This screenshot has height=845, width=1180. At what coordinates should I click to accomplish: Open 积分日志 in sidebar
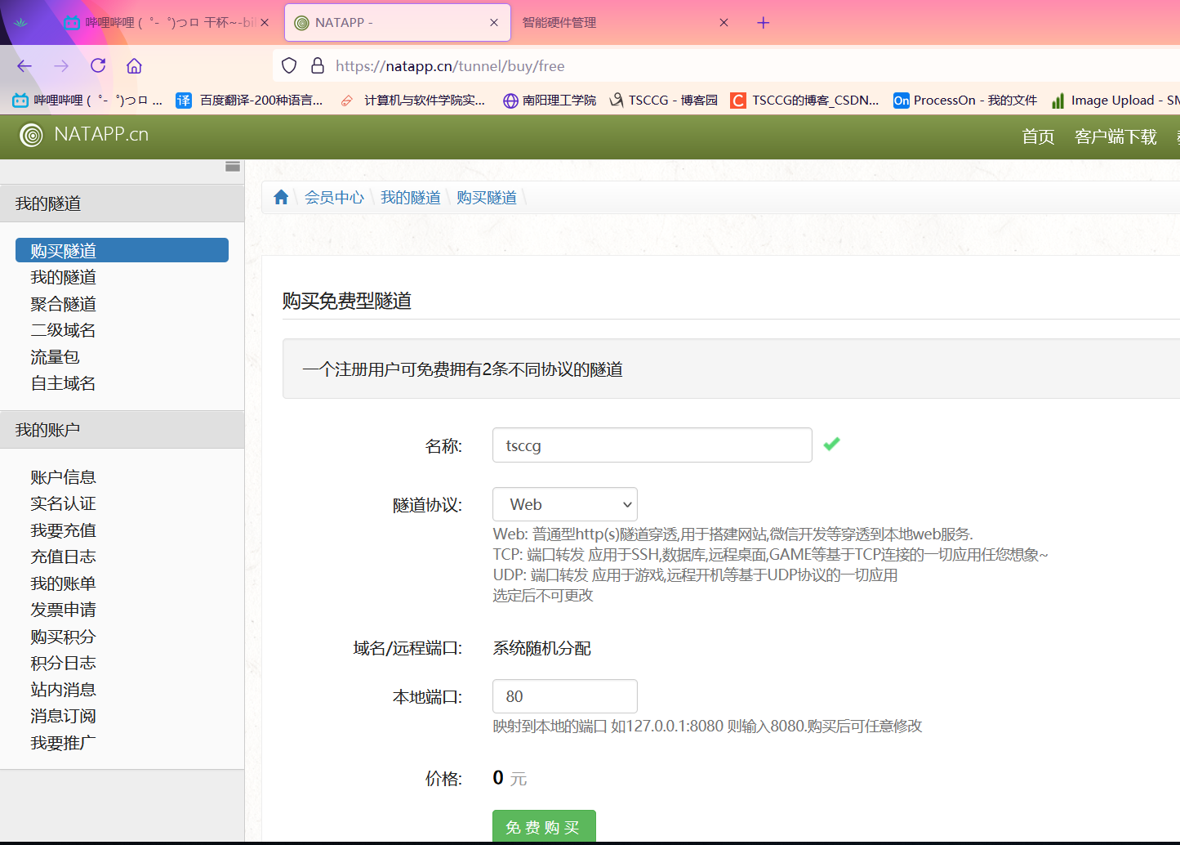click(x=63, y=663)
